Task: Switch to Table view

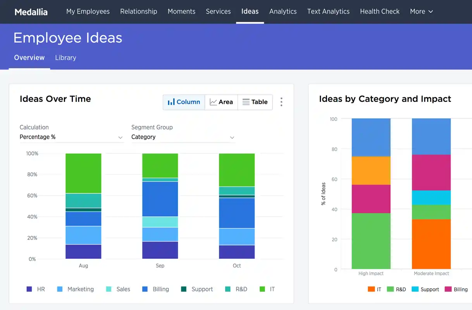Action: pyautogui.click(x=255, y=102)
